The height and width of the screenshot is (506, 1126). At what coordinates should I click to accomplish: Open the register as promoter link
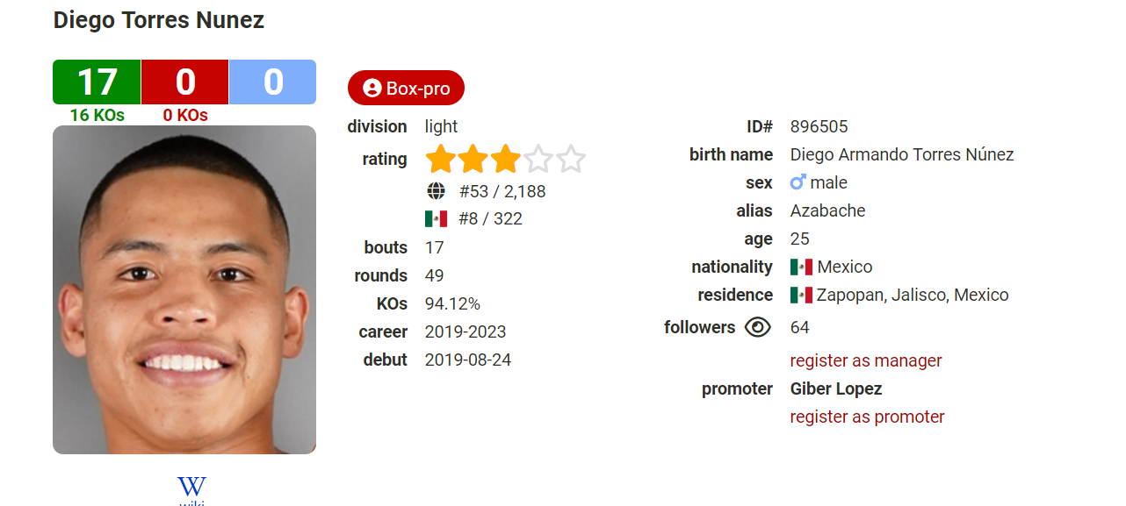click(x=868, y=417)
